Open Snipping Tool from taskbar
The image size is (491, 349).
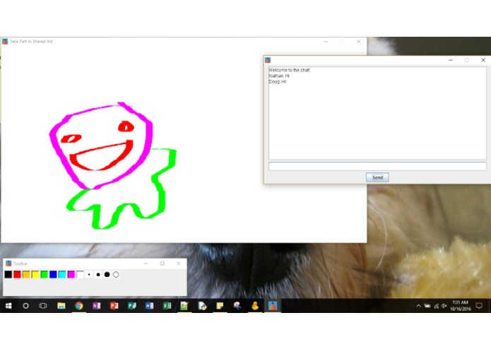coord(237,306)
